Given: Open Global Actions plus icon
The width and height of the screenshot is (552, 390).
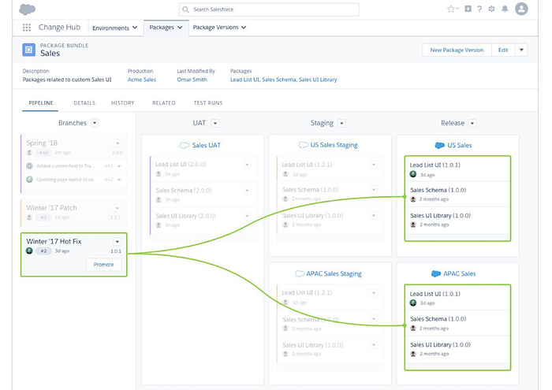Looking at the screenshot, I should (x=468, y=9).
